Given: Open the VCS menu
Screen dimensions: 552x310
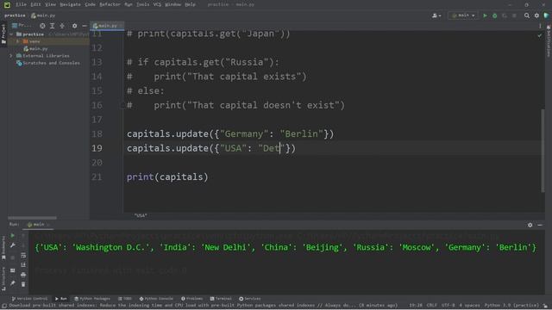Looking at the screenshot, I should coord(157,4).
